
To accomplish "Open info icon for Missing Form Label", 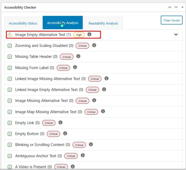I will pyautogui.click(x=75, y=67).
